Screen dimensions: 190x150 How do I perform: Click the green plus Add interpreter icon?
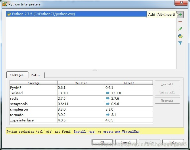pos(180,15)
